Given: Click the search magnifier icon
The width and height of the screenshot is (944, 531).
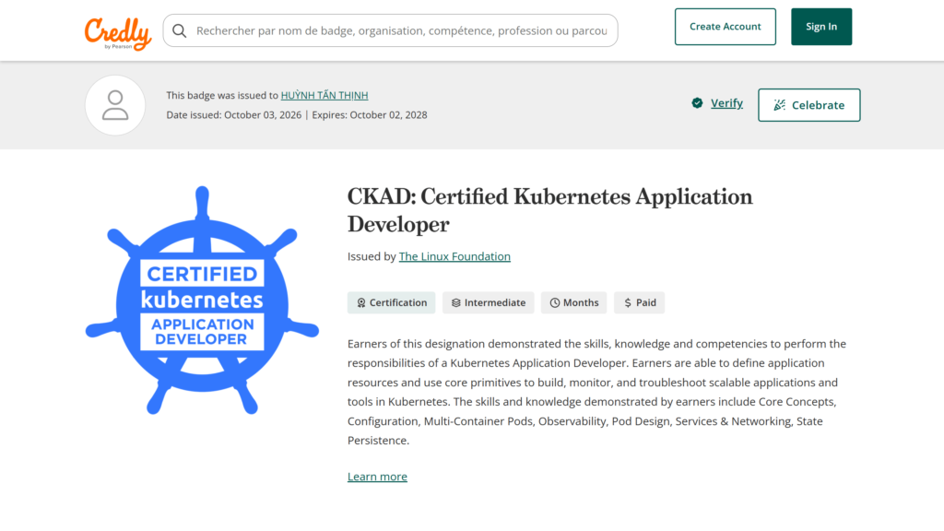Looking at the screenshot, I should click(180, 30).
